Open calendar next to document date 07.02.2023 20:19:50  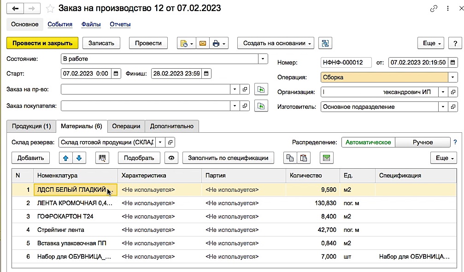coord(453,62)
